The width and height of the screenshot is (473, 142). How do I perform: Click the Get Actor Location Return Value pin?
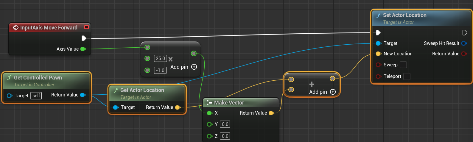[178, 107]
